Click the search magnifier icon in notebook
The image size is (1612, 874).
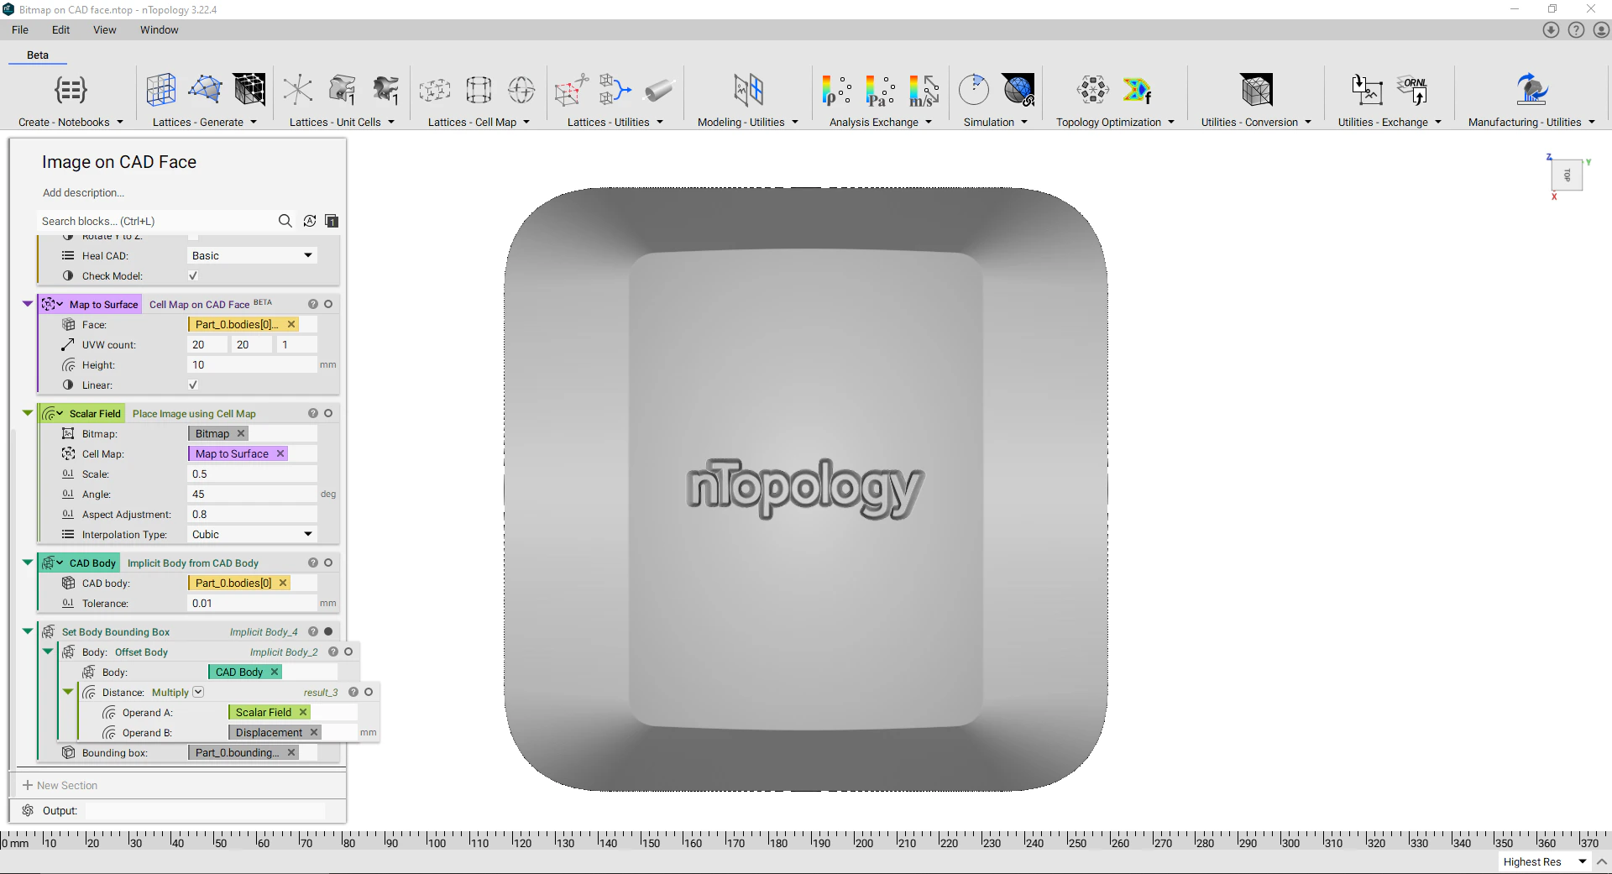pos(285,221)
